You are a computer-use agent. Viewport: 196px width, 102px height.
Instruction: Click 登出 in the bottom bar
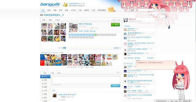click(x=180, y=101)
